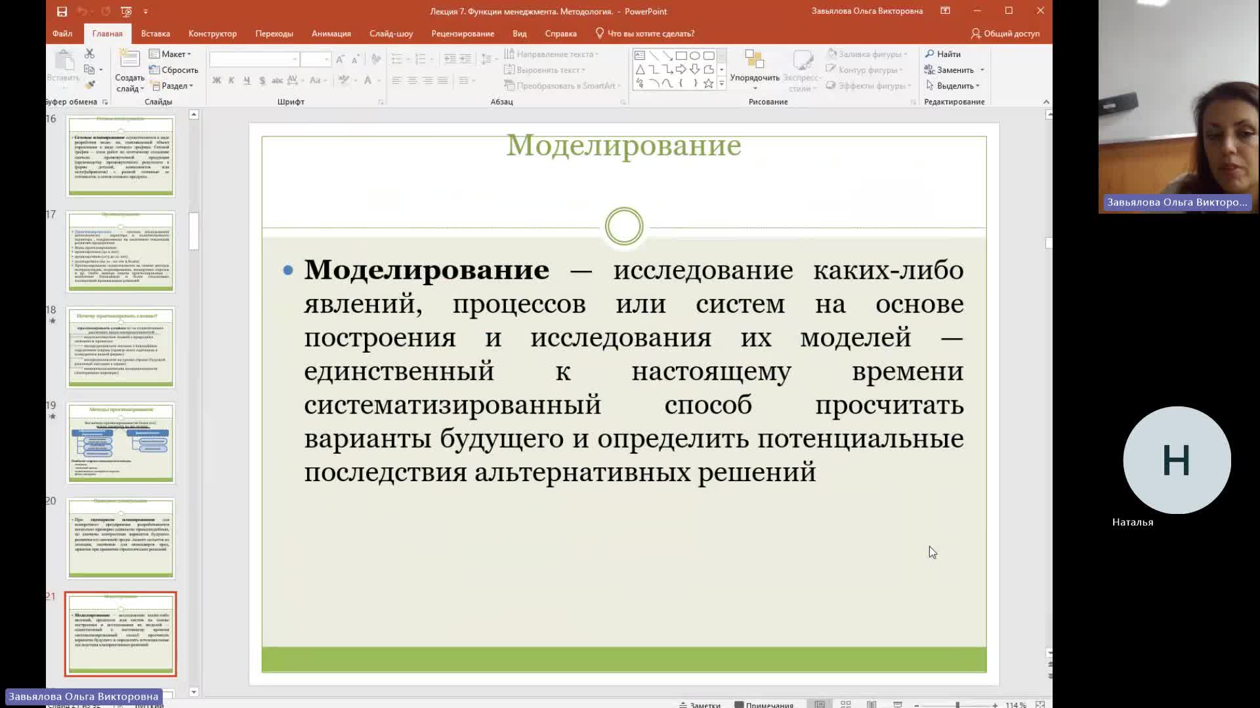Click the Общий доступ share button
Image resolution: width=1260 pixels, height=708 pixels.
[x=1005, y=33]
